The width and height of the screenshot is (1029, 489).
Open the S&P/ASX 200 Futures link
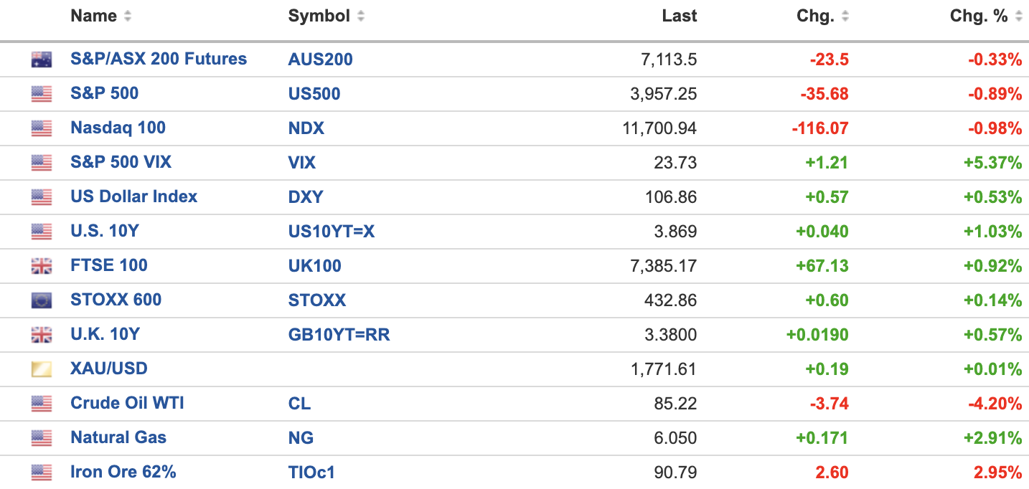point(159,59)
